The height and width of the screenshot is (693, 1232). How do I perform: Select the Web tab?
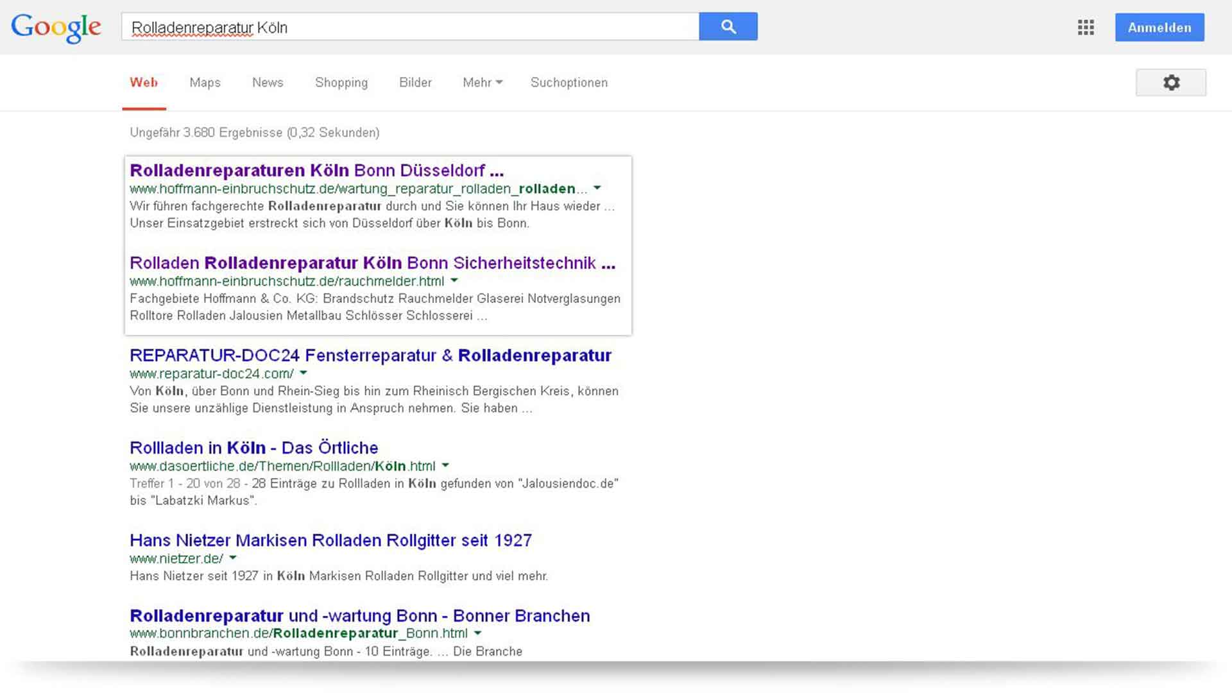(x=144, y=83)
